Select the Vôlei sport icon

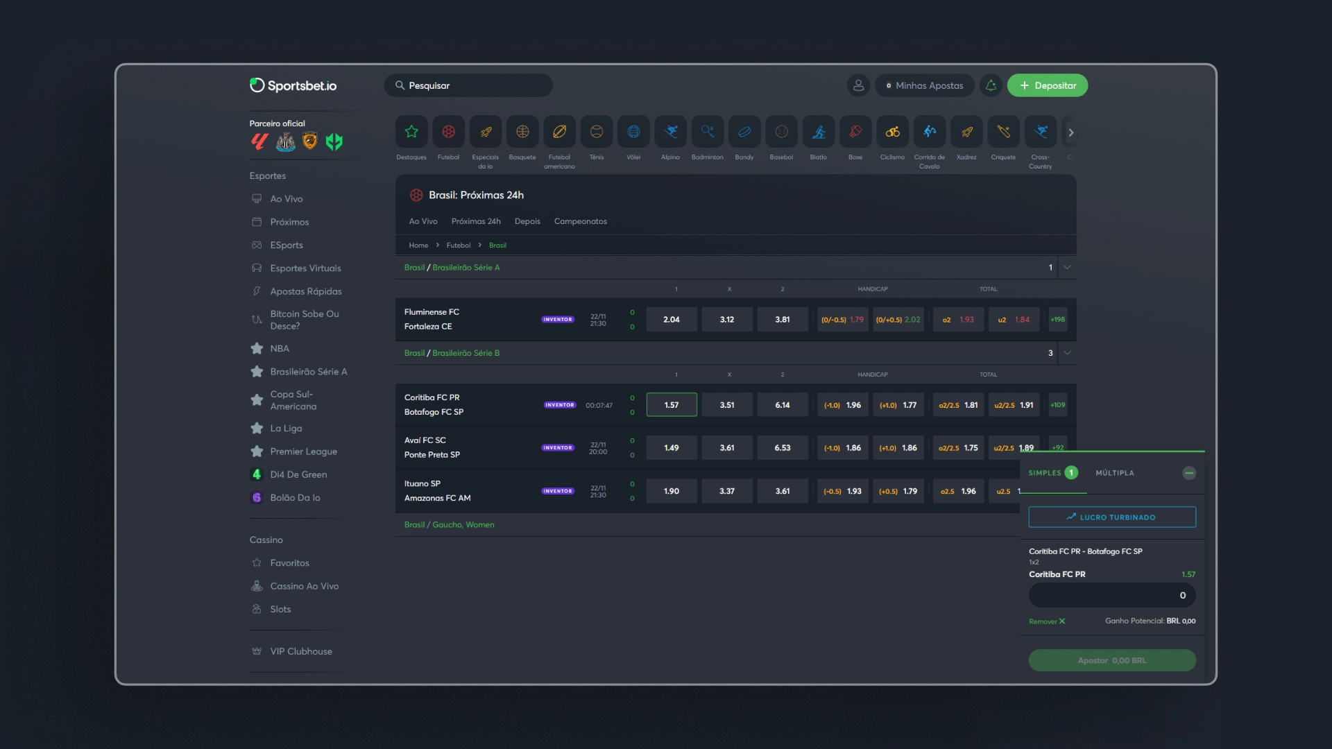point(633,132)
